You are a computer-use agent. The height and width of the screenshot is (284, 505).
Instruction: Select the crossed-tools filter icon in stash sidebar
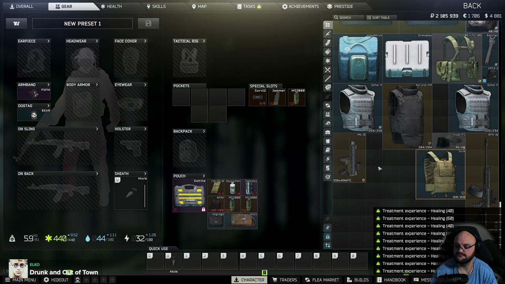(327, 70)
